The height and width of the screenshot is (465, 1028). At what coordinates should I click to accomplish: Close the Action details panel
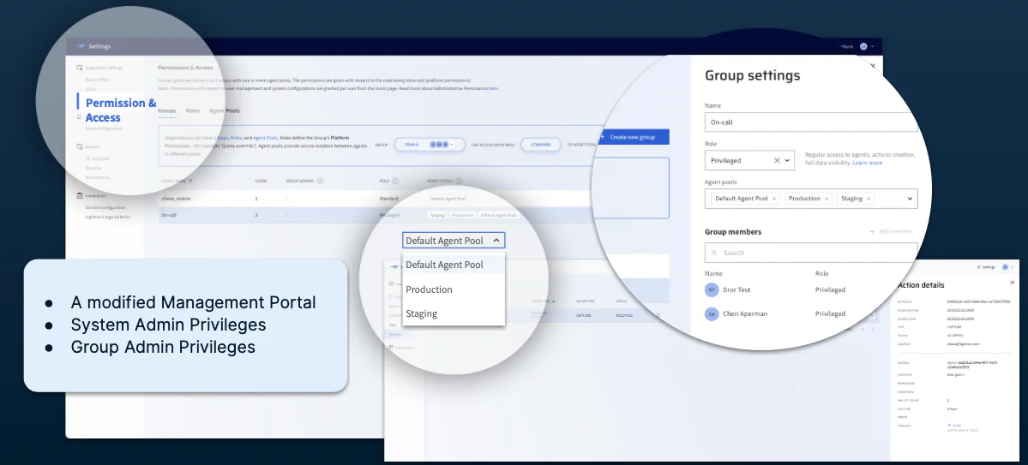(1012, 283)
